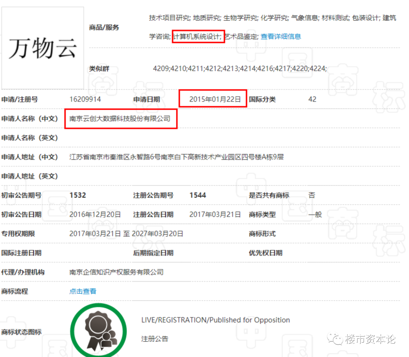Click the 商标状态图标 label
Viewport: 409px width, 357px height.
[21, 332]
